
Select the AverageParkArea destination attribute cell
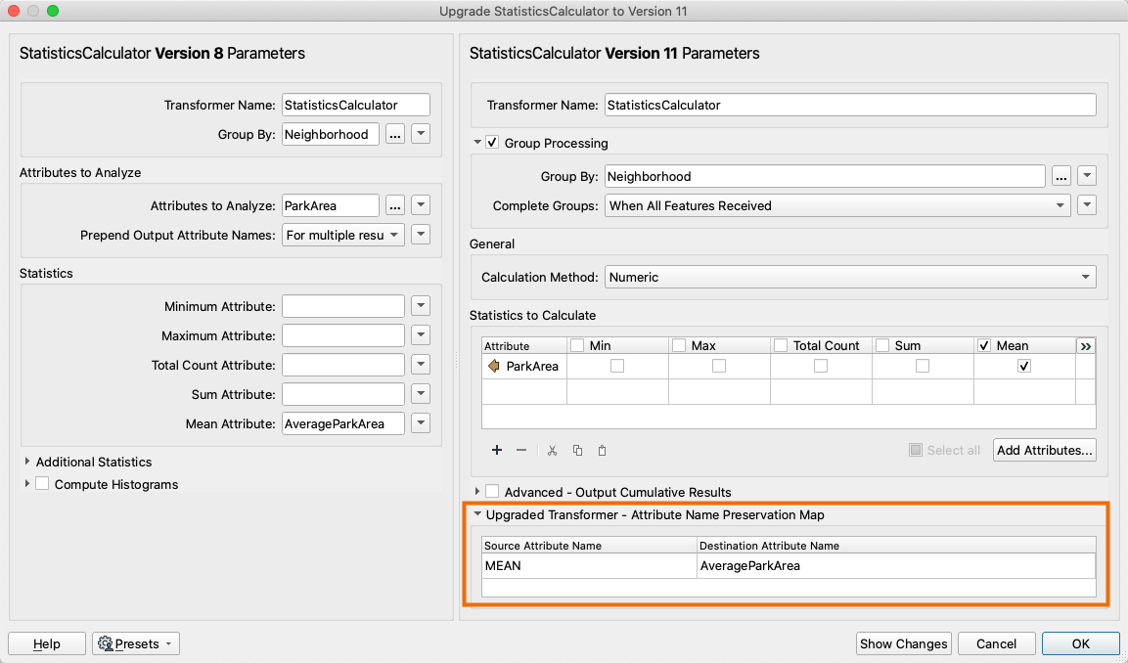point(896,566)
